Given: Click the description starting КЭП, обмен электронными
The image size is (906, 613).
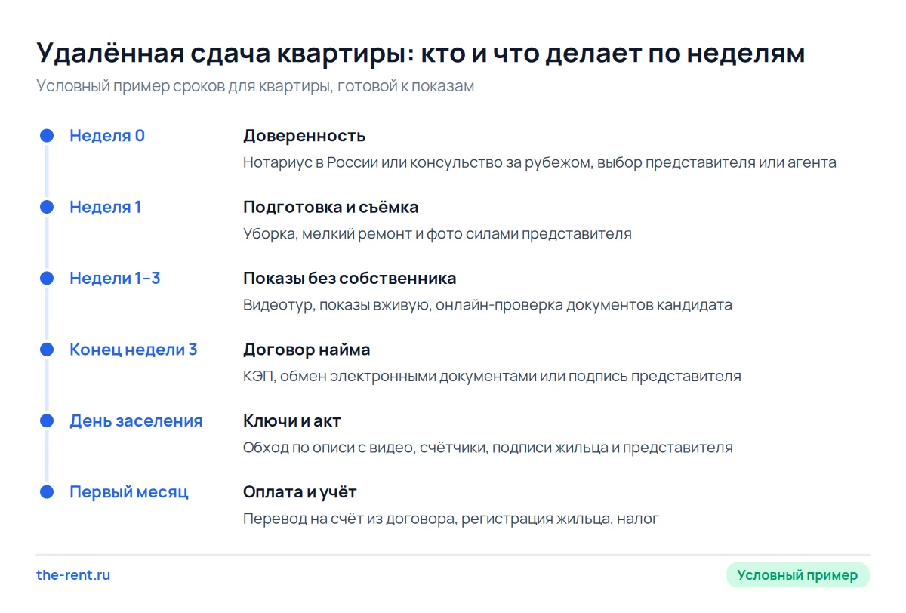Looking at the screenshot, I should [x=492, y=376].
